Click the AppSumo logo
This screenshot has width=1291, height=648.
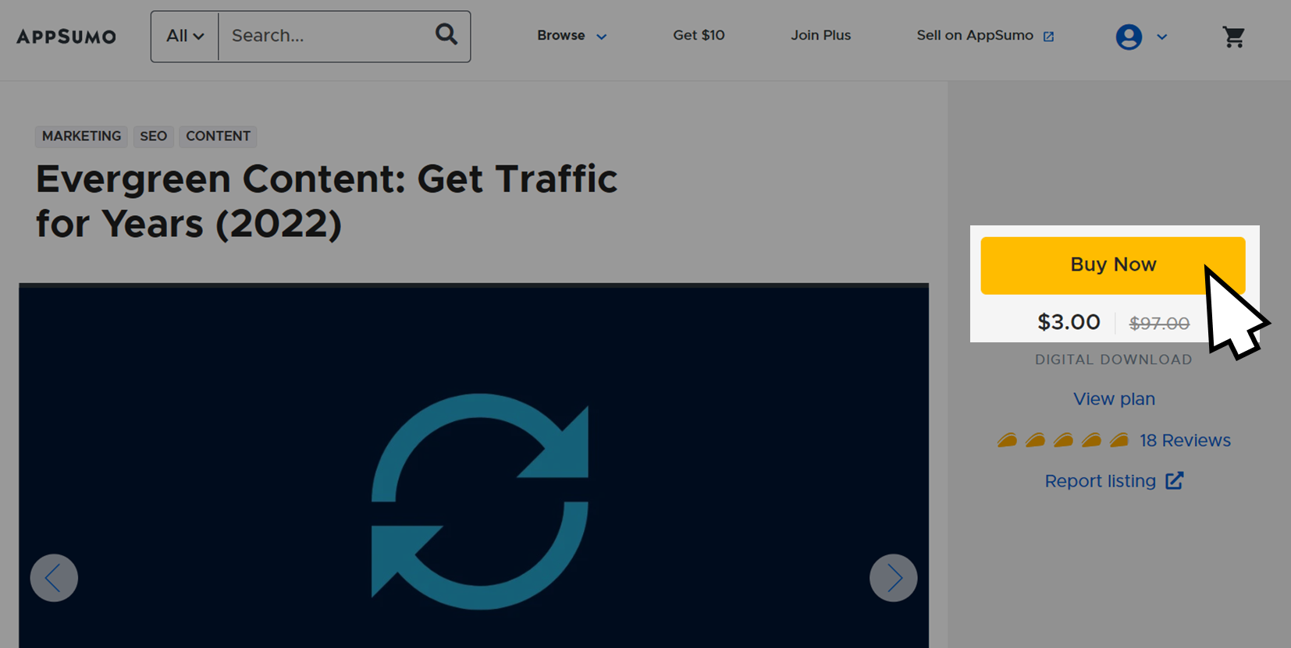66,37
